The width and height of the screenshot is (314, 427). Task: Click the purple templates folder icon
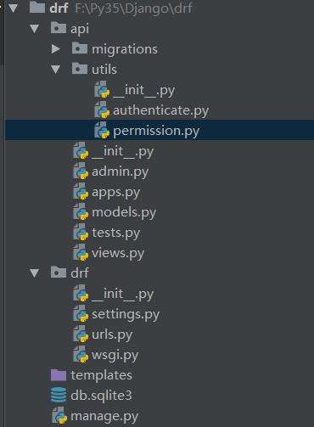pyautogui.click(x=59, y=375)
